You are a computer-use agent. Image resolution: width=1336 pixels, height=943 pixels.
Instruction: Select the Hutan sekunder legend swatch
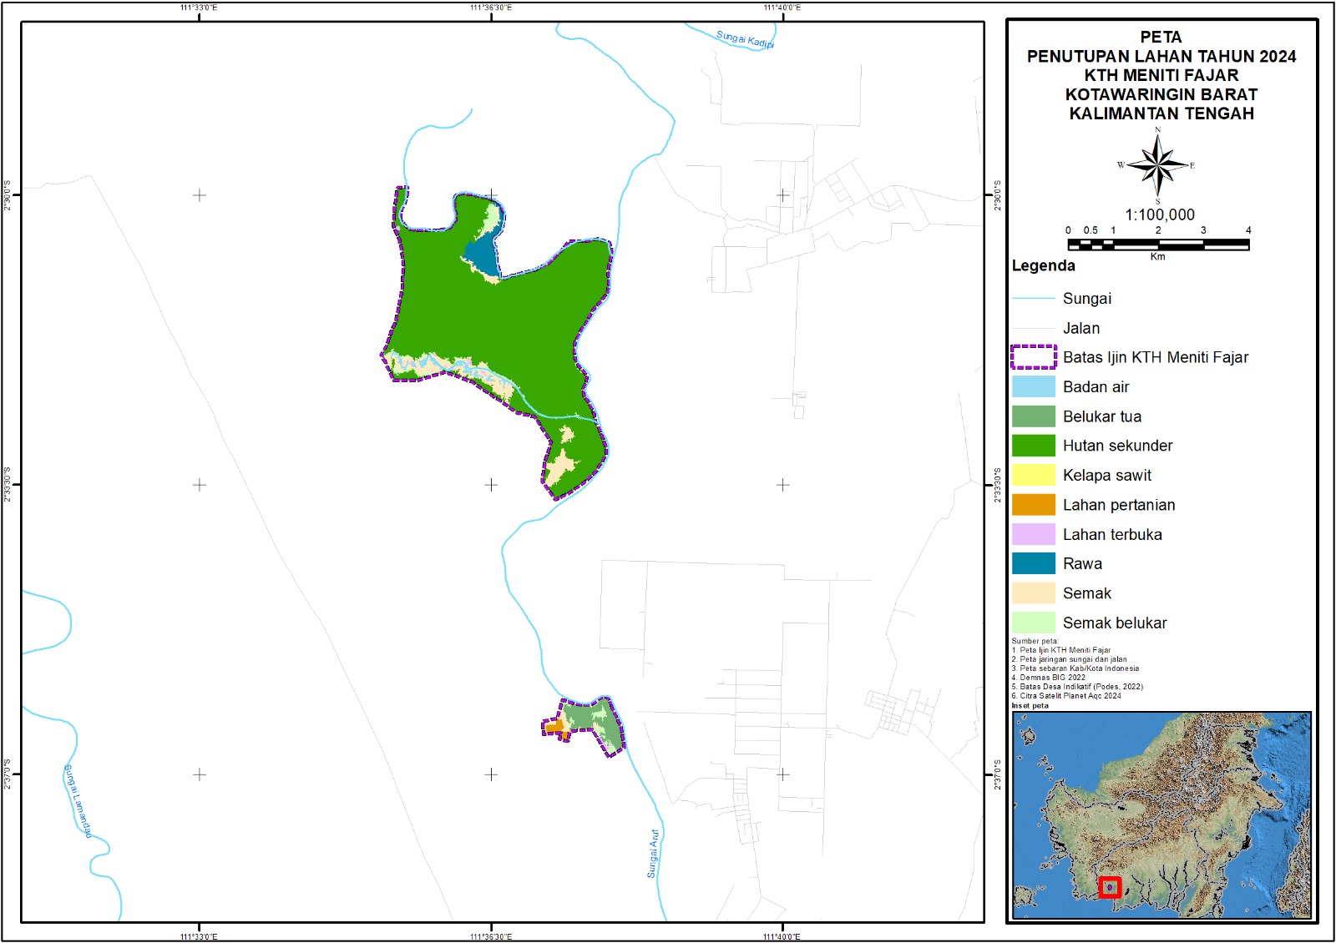pos(1033,446)
